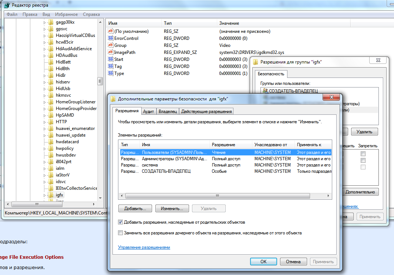Image resolution: width=394 pixels, height=275 pixels.
Task: Click the IEEtwCollectorService folder icon
Action: point(51,188)
